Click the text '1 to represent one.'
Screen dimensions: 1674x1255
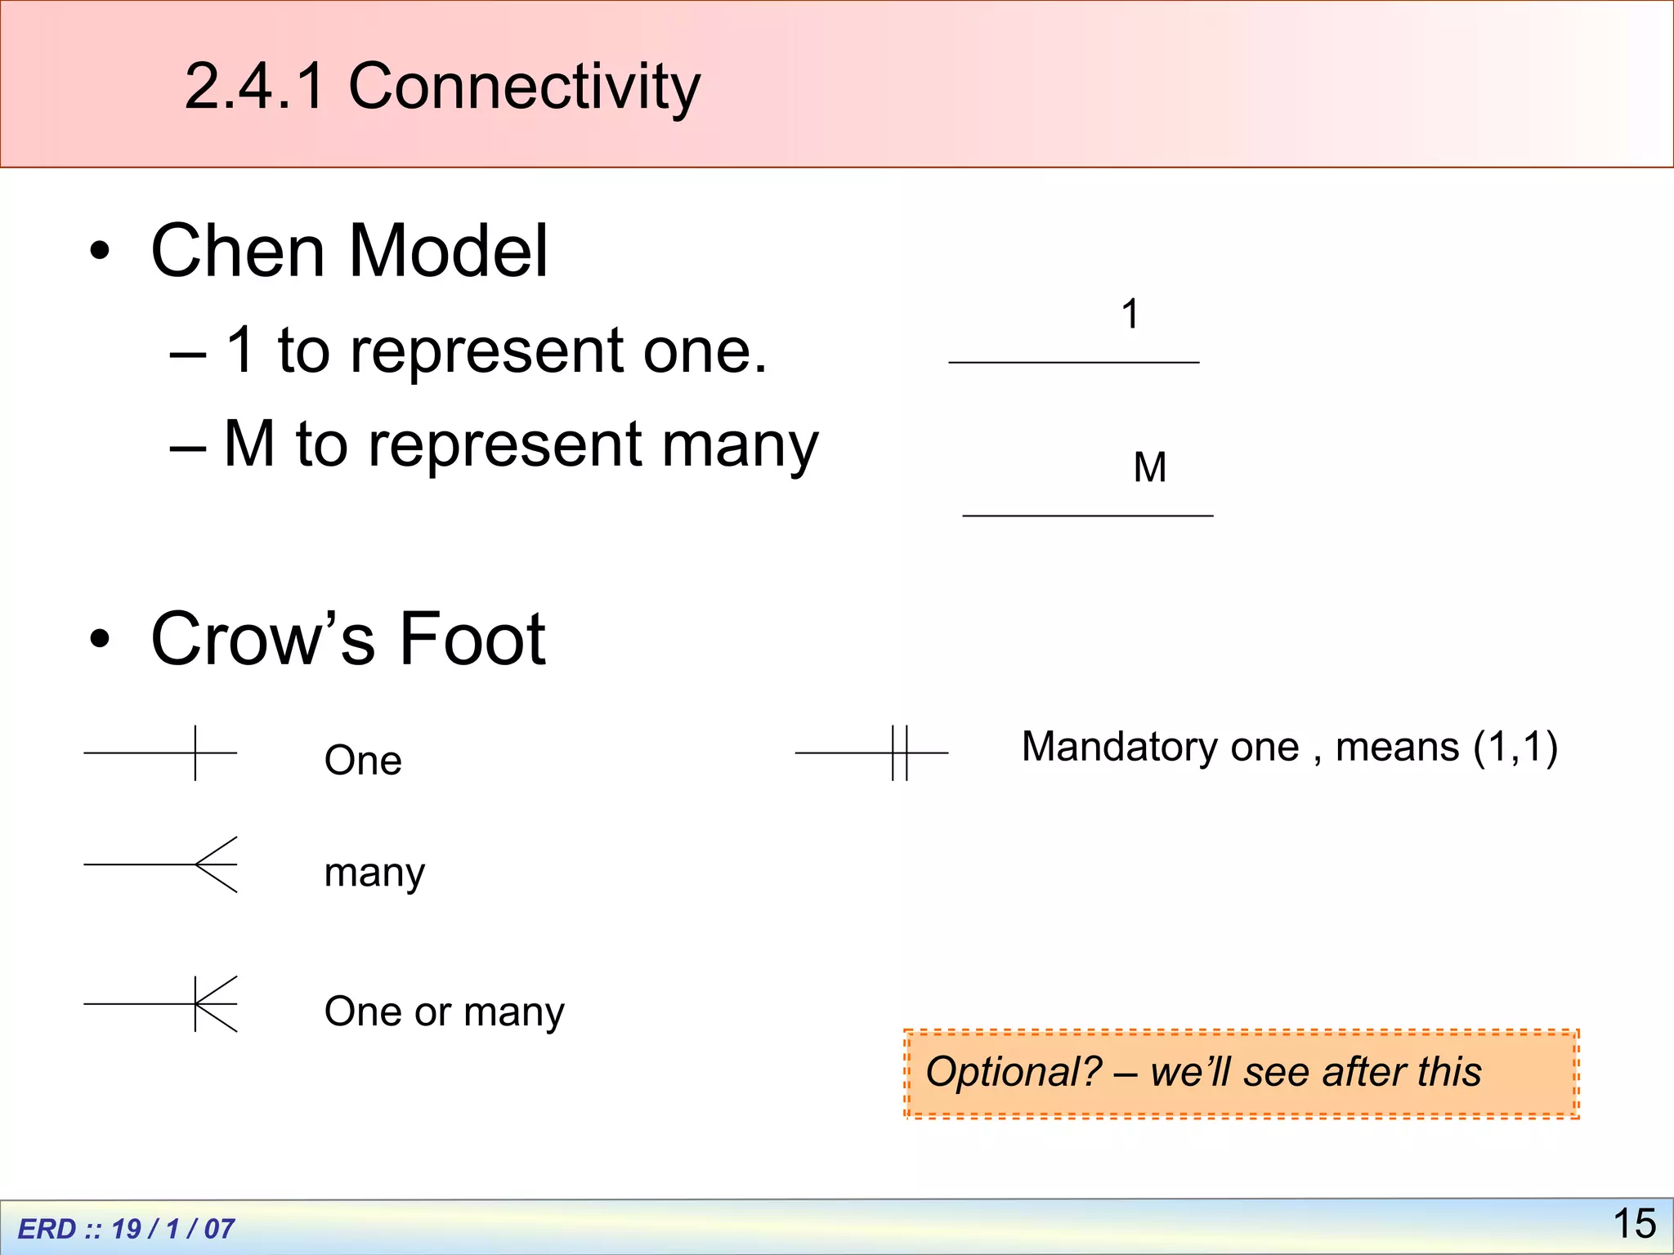click(x=496, y=351)
